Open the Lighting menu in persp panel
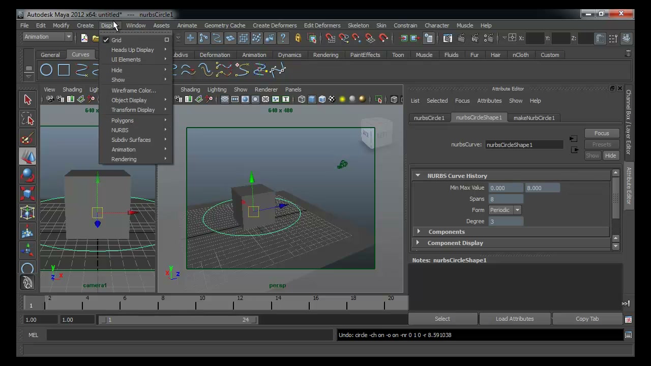The width and height of the screenshot is (651, 366). 217,89
